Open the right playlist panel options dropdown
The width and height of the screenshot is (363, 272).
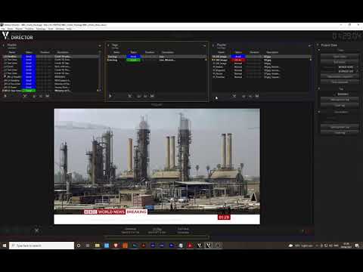tap(309, 46)
